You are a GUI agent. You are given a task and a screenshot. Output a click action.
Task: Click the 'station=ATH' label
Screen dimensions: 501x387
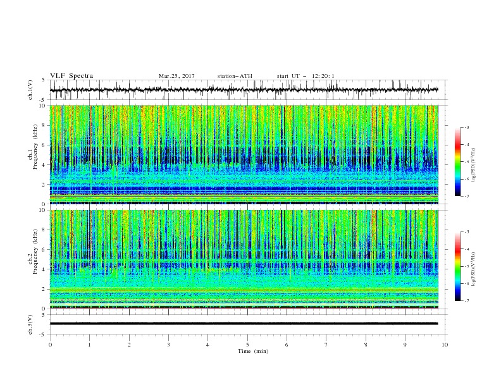point(235,76)
